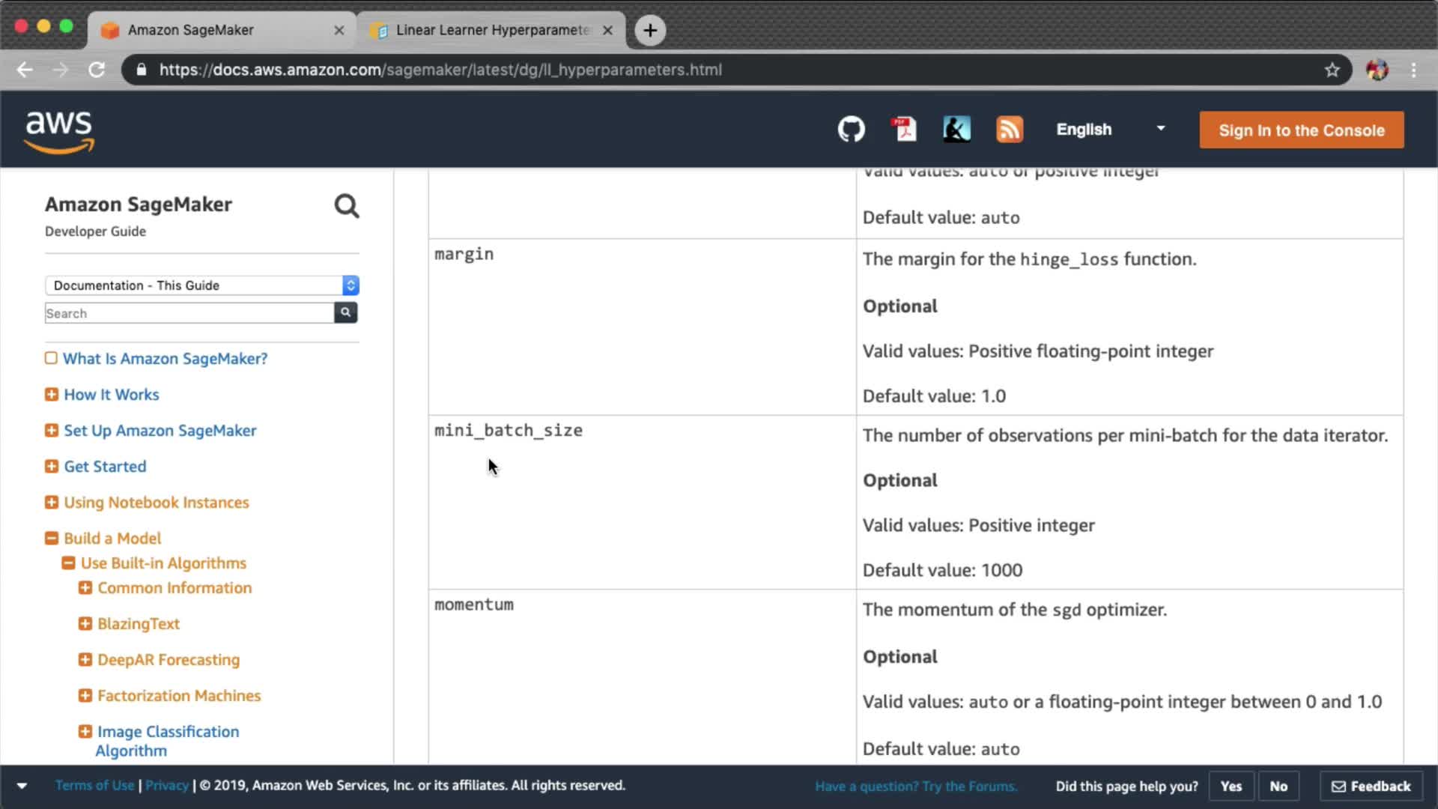Toggle the What Is Amazon SageMaker checkbox

(x=51, y=358)
